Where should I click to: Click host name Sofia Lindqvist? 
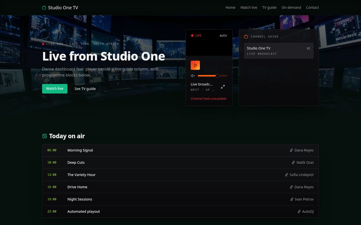click(302, 175)
